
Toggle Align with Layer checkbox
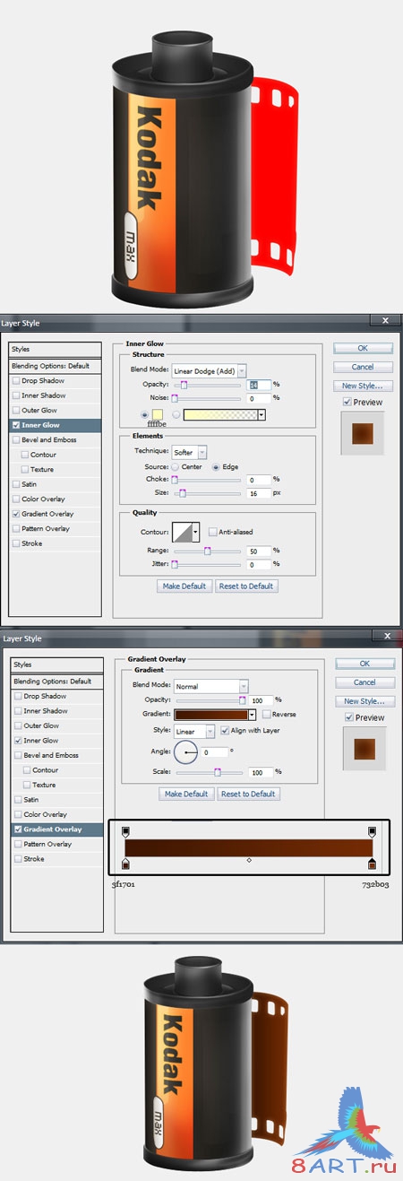[224, 731]
